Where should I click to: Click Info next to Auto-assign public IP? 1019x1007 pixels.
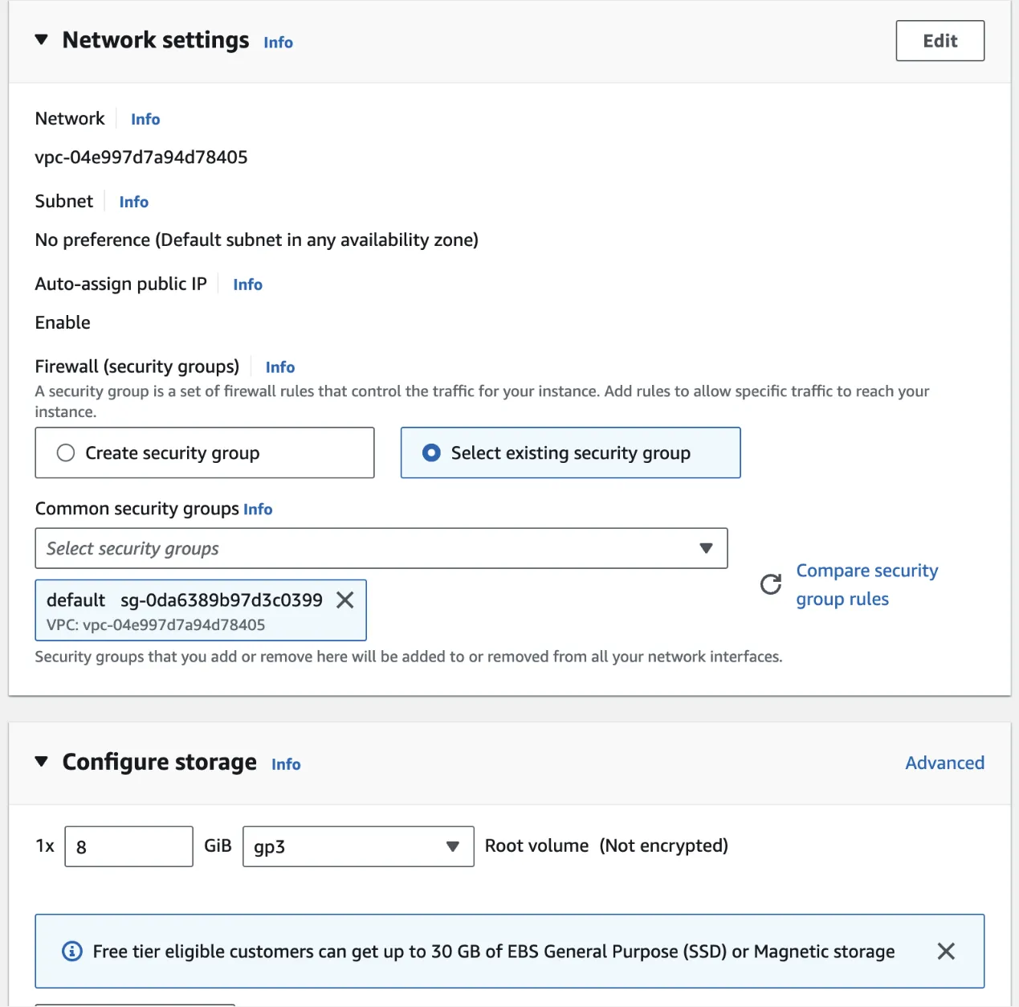point(247,284)
